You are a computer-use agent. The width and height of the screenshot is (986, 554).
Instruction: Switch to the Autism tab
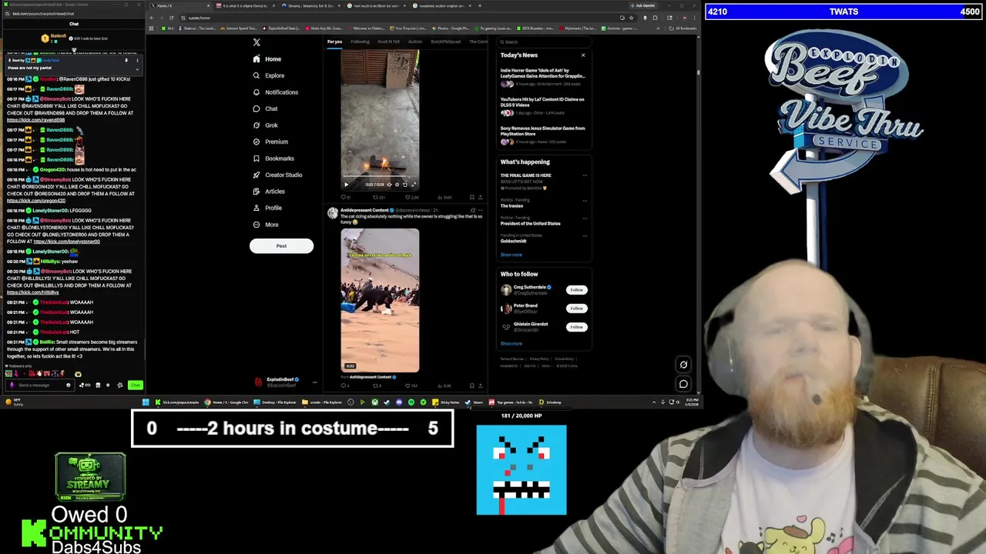(x=415, y=42)
